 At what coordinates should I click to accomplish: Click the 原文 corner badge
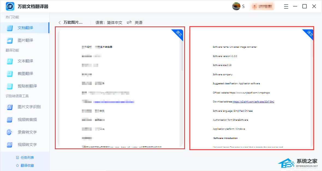(x=178, y=34)
